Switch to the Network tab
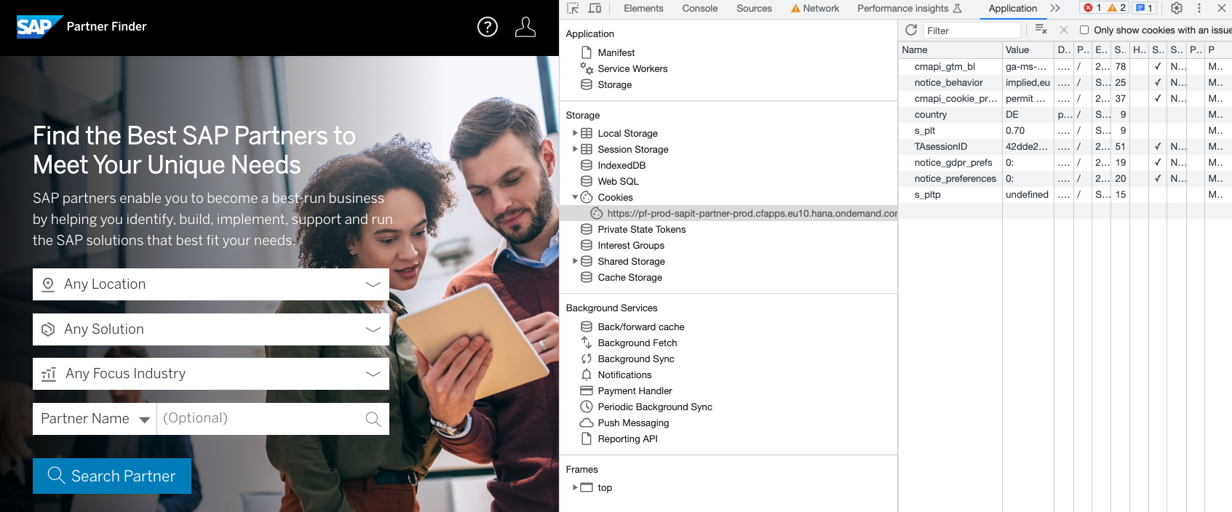The image size is (1232, 512). click(x=815, y=8)
